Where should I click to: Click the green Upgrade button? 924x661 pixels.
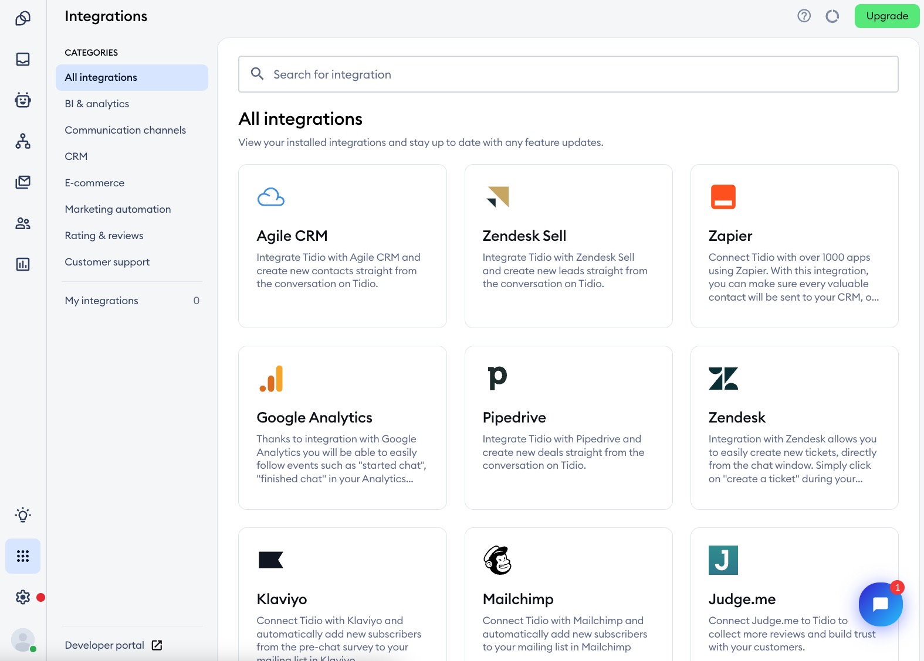pyautogui.click(x=886, y=16)
